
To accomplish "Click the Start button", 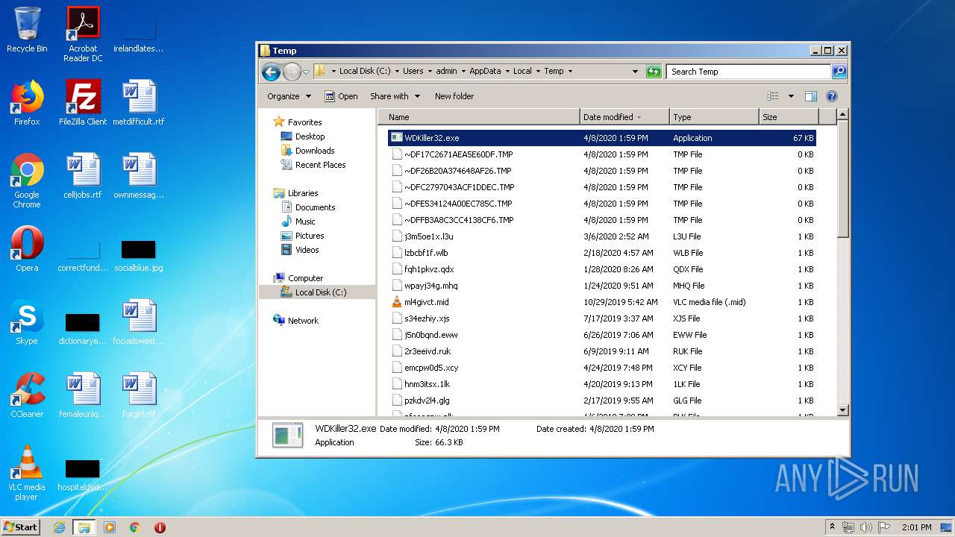I will click(21, 527).
